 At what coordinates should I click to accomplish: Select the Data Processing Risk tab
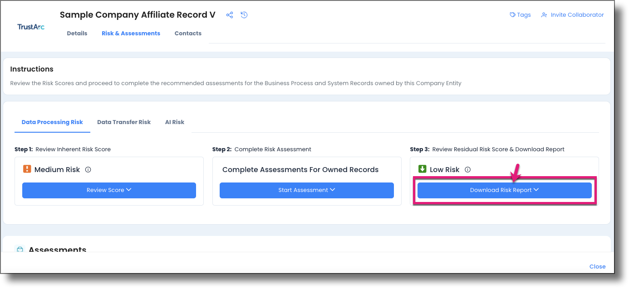tap(52, 122)
